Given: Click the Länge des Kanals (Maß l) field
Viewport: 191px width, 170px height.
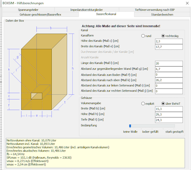Looking at the screenshot, I should pyautogui.click(x=169, y=63).
